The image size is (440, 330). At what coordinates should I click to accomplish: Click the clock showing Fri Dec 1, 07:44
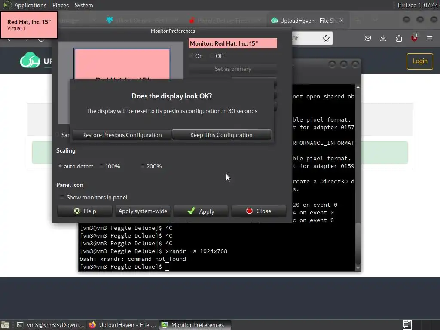click(418, 5)
